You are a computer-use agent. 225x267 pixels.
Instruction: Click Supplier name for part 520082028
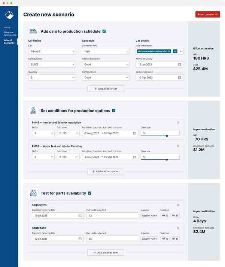(149, 216)
